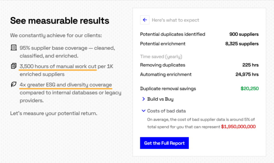Click the leaf icon beside ESG coverage
The height and width of the screenshot is (163, 274).
(x=14, y=84)
